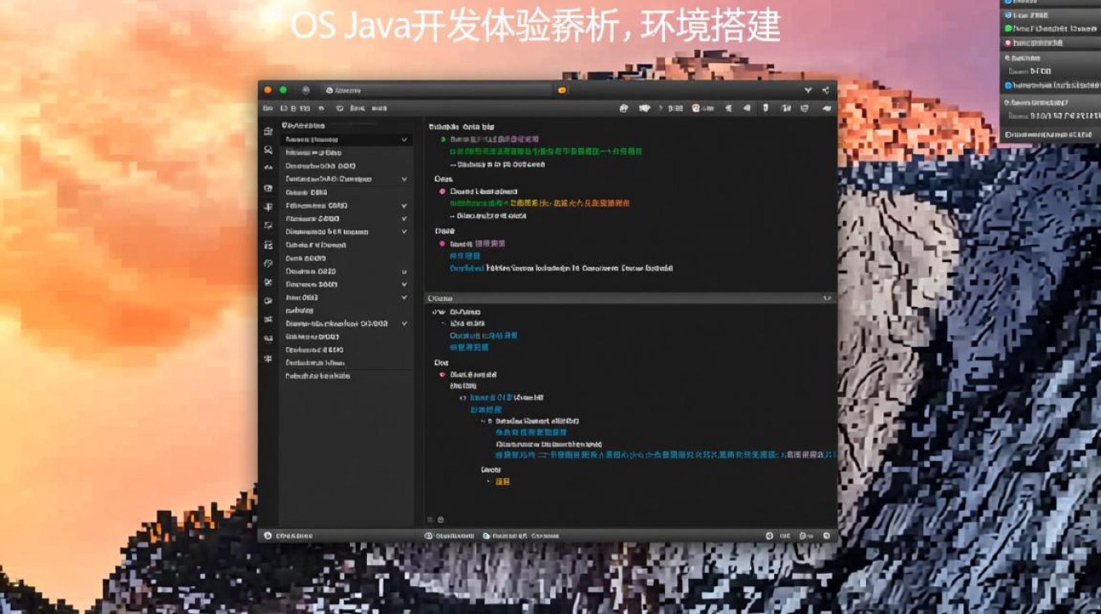Expand the chevron on the first note list entry
Viewport: 1101px width, 614px height.
404,139
